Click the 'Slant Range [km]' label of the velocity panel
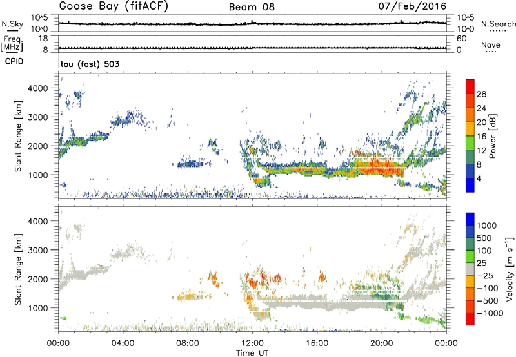516x357 pixels. [x=18, y=269]
